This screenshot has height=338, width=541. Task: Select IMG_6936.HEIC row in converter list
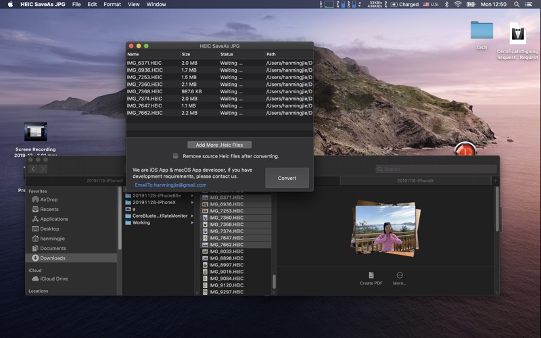(220, 70)
